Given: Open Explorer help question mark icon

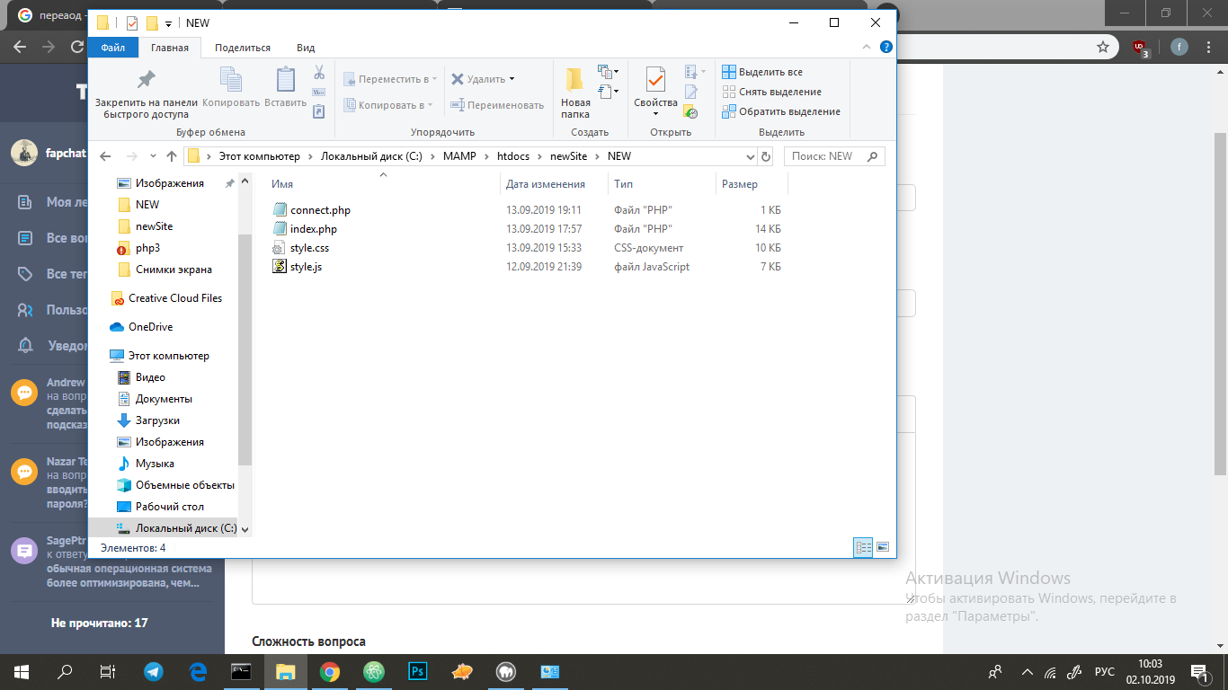Looking at the screenshot, I should click(x=885, y=48).
